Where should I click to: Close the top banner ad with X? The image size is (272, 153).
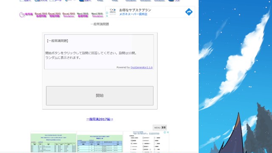(x=107, y=16)
